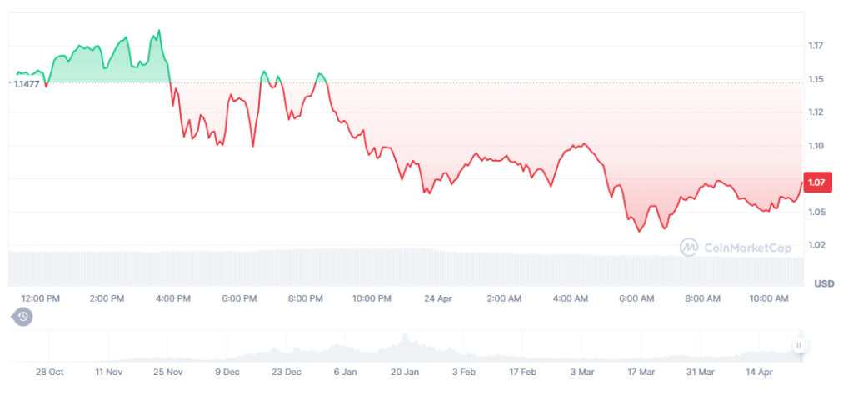This screenshot has width=853, height=395.
Task: Select 28 Oct on the navigator timeline
Action: point(51,371)
